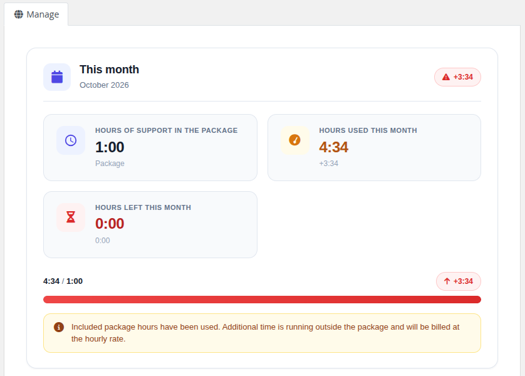
Task: Click the globe icon on Manage tab
Action: click(19, 14)
